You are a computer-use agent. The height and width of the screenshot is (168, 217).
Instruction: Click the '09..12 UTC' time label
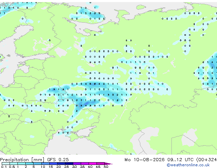[x=180, y=160]
